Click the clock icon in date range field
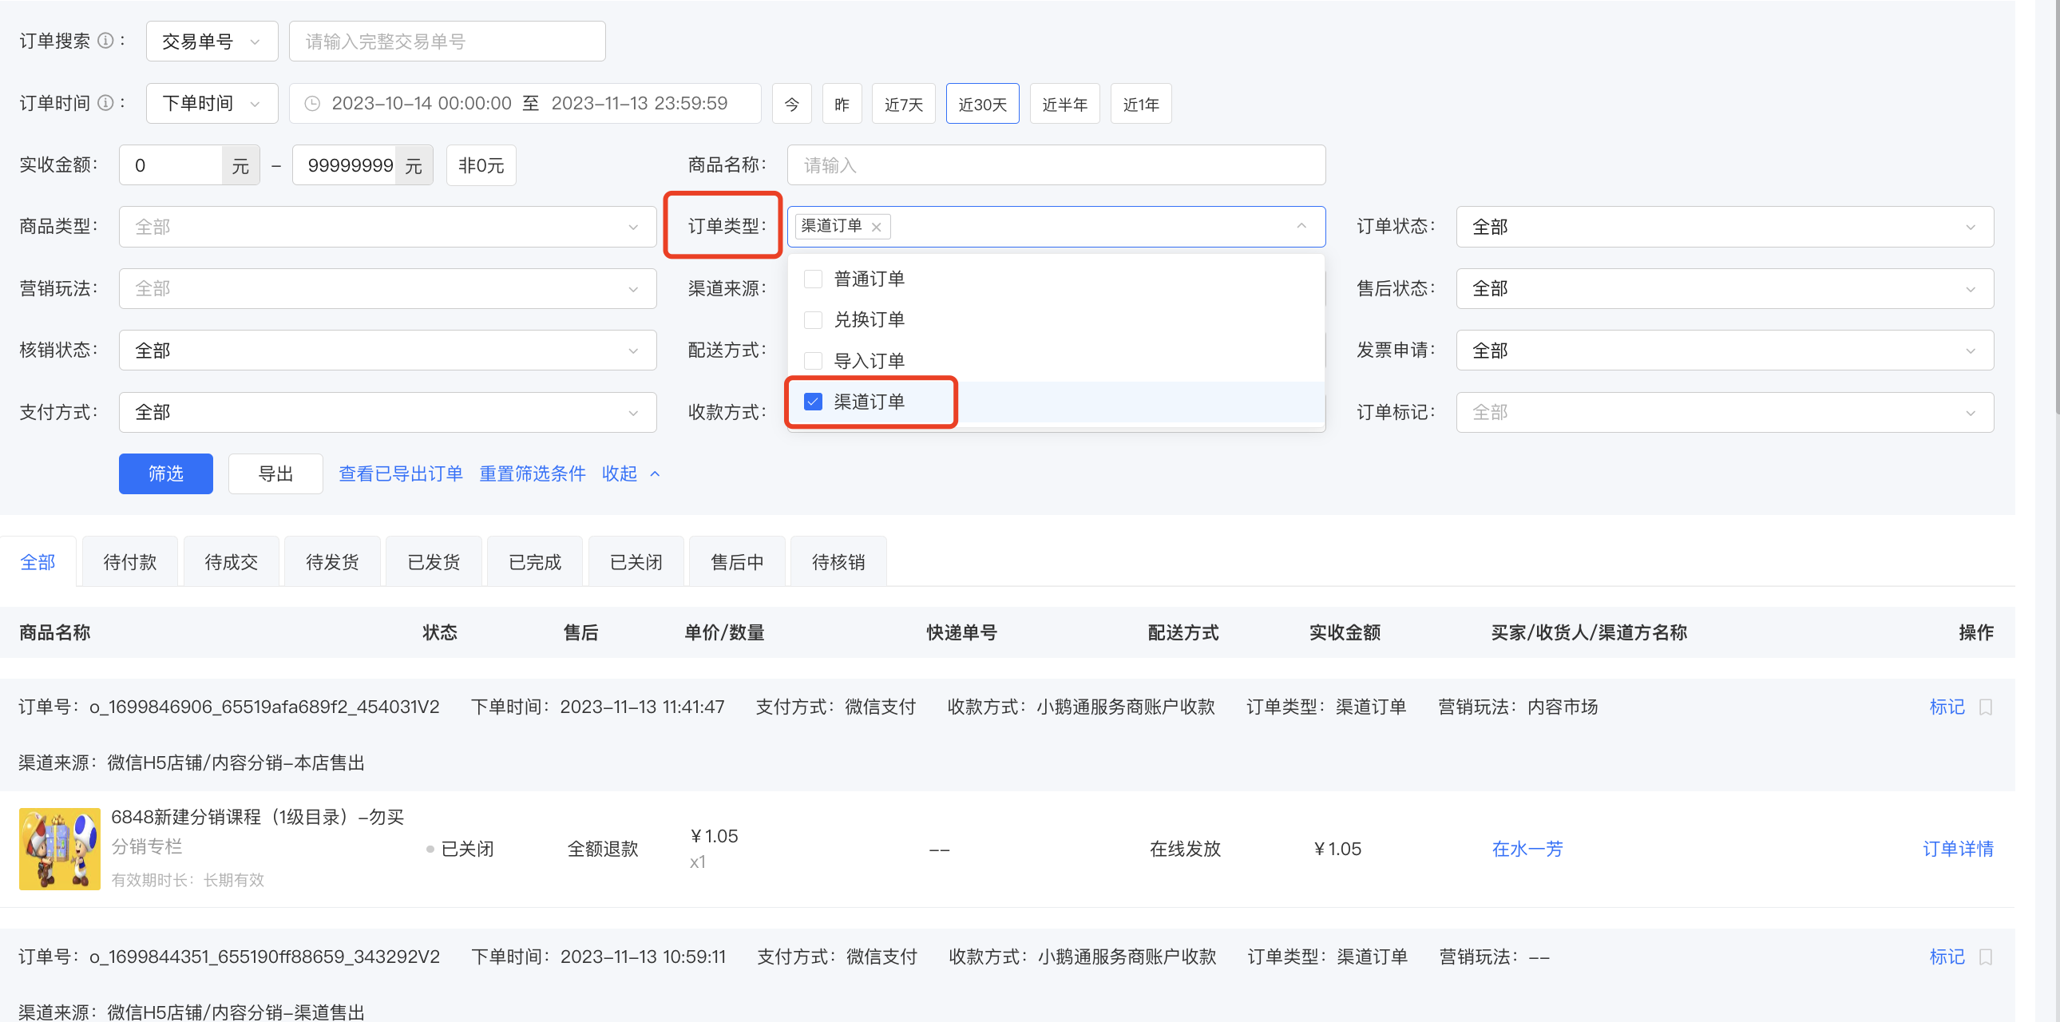 pyautogui.click(x=313, y=104)
